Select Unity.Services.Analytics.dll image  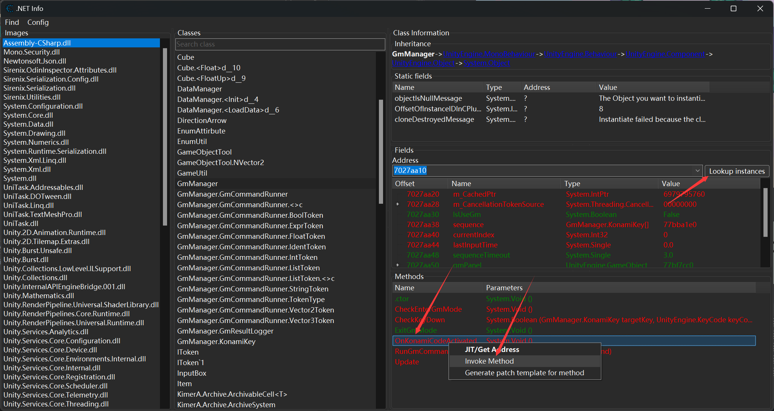click(x=46, y=332)
